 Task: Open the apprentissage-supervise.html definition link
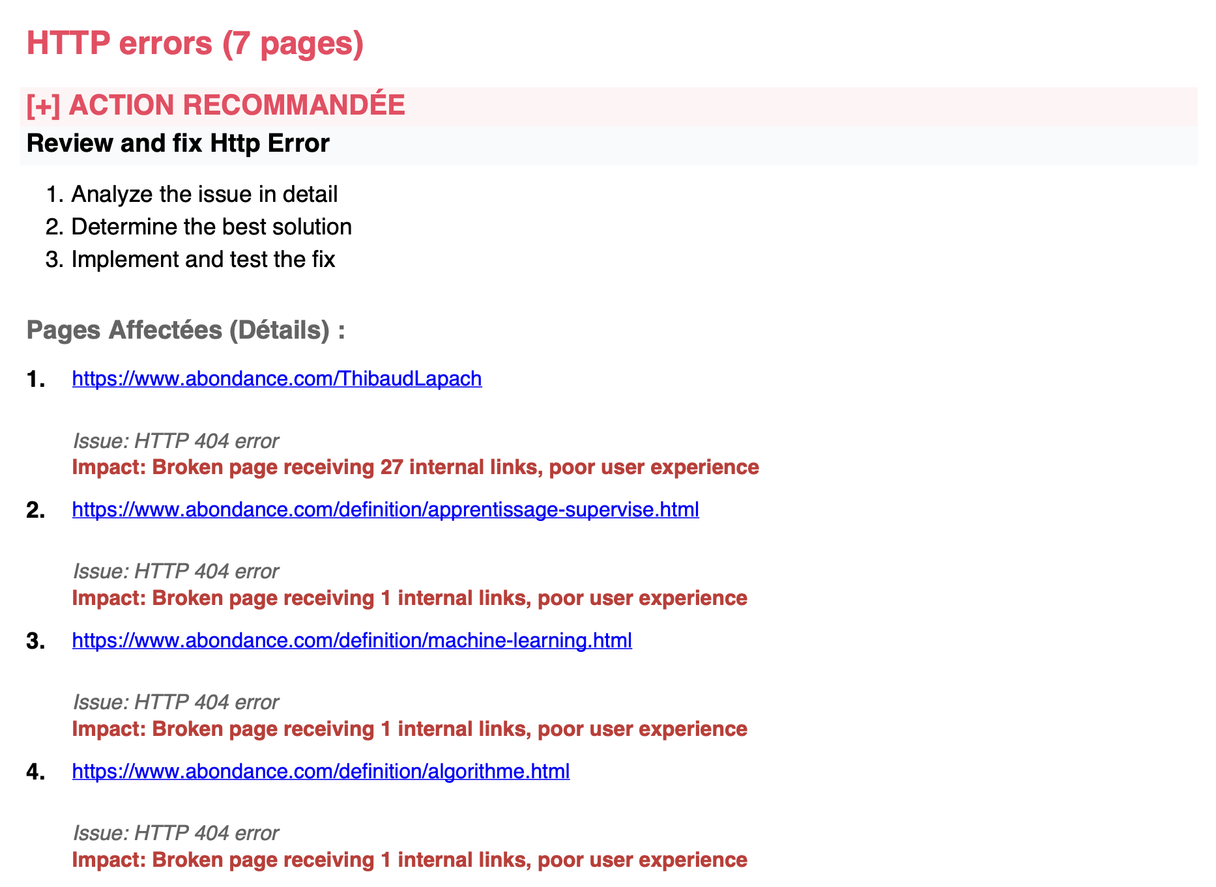click(385, 509)
